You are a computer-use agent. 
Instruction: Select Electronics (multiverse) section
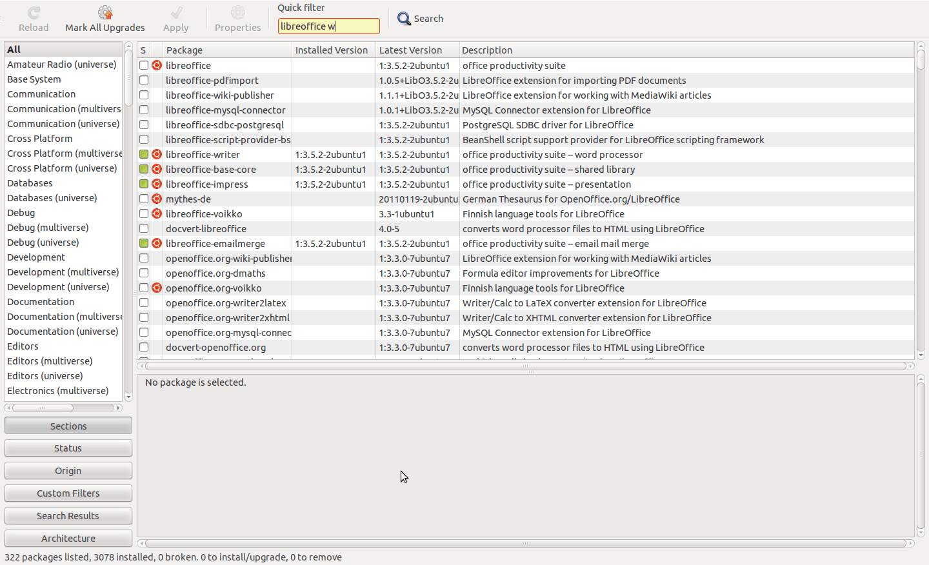click(x=63, y=391)
